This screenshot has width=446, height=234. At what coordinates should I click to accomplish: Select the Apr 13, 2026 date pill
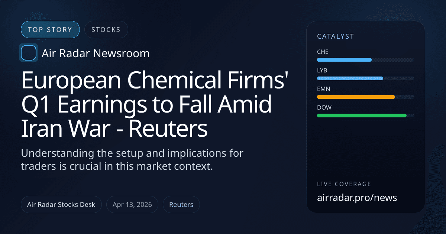(132, 205)
